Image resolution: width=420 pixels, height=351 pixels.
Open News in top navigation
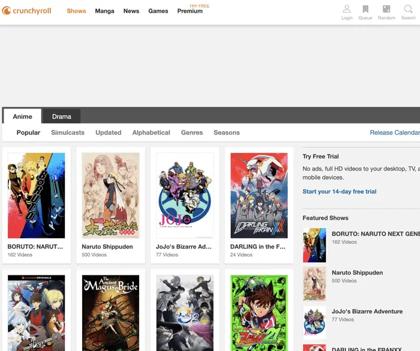131,11
